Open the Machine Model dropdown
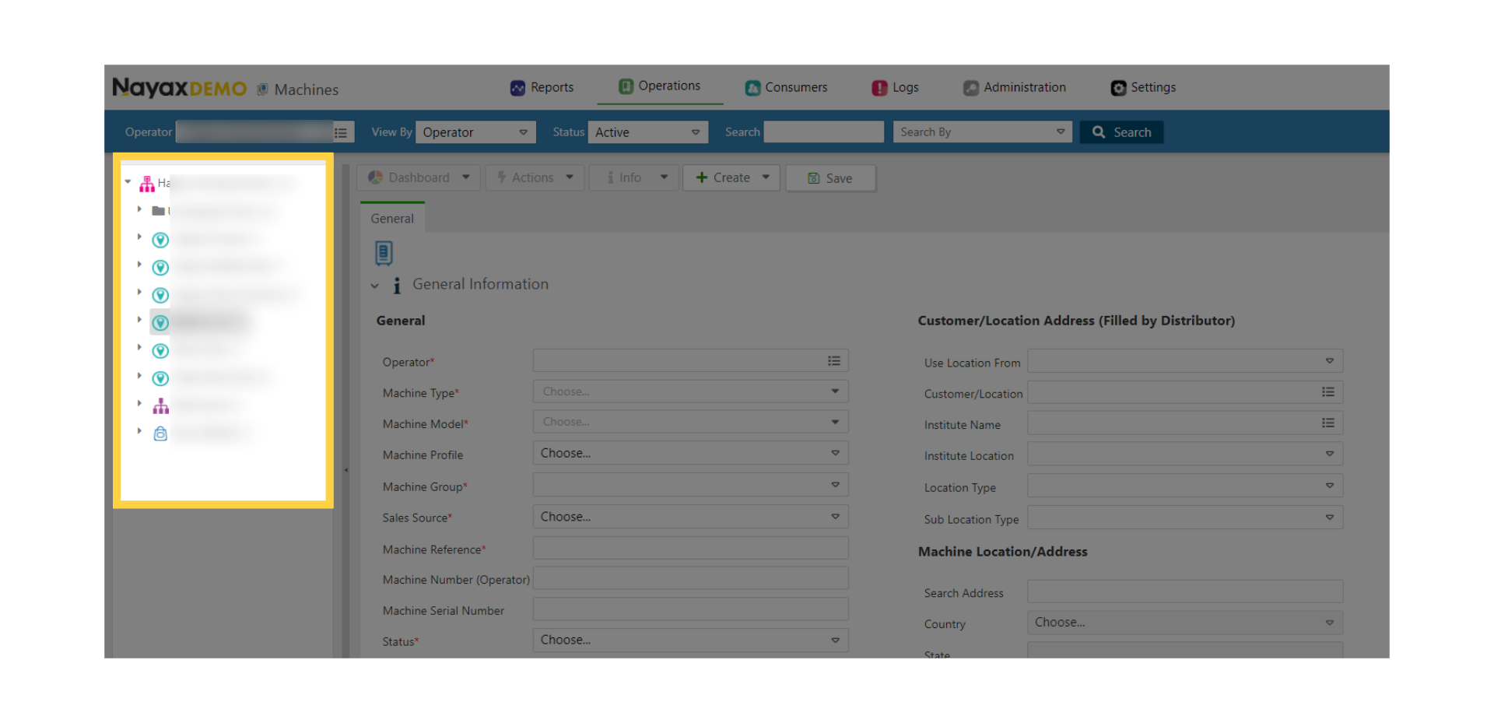The image size is (1494, 723). pos(690,422)
